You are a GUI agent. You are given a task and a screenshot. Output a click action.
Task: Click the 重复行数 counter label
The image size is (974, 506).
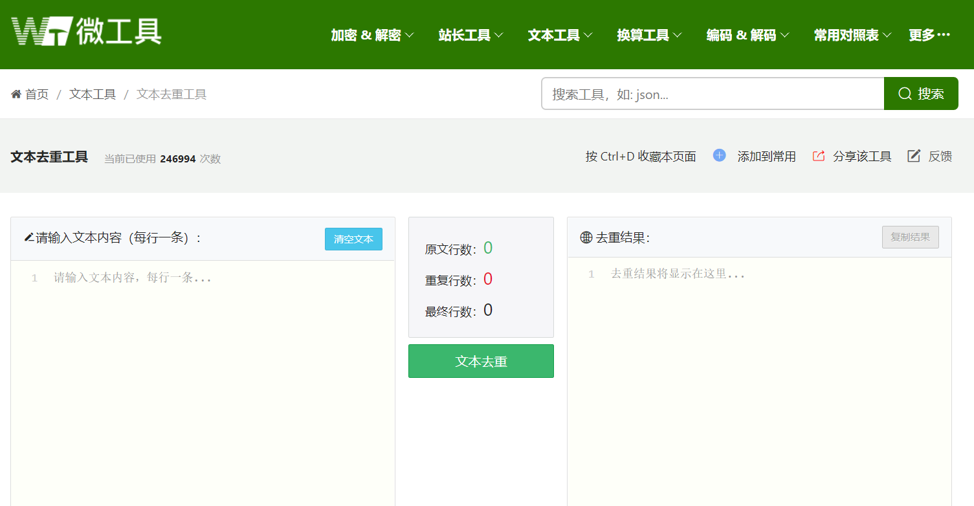(x=450, y=280)
